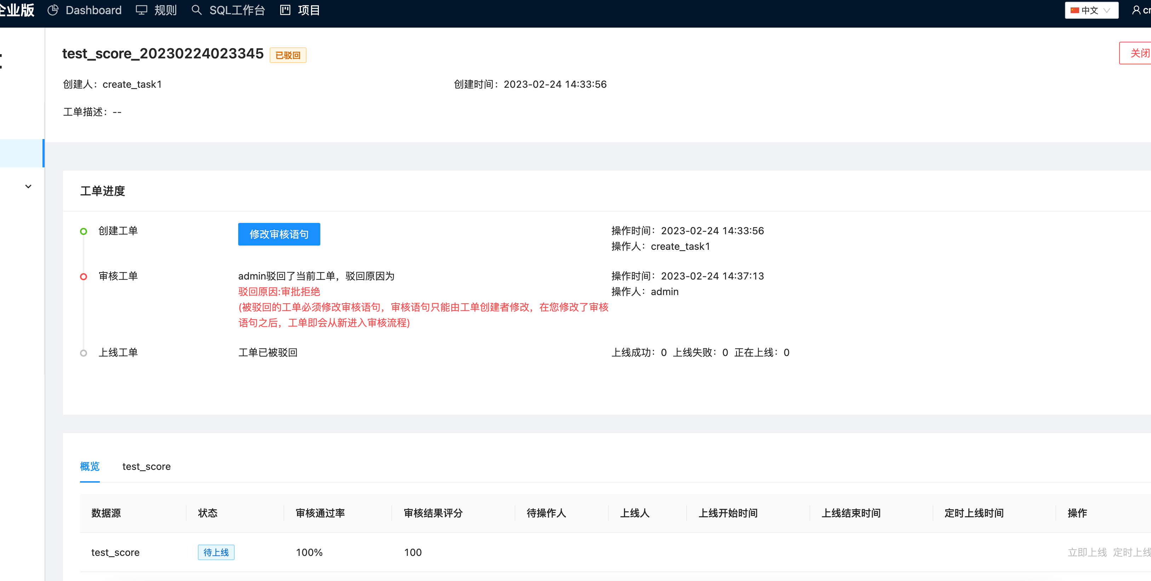Select the magnifier icon for SQL工作台
Image resolution: width=1151 pixels, height=581 pixels.
pos(196,10)
